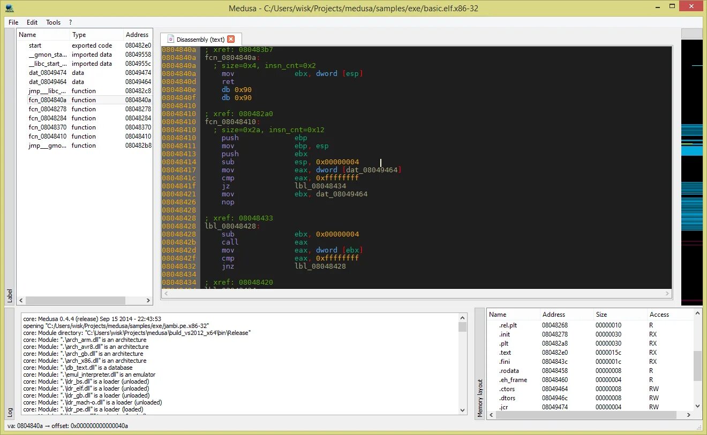Select dat_08049464 in label list
The width and height of the screenshot is (707, 435).
pos(85,82)
